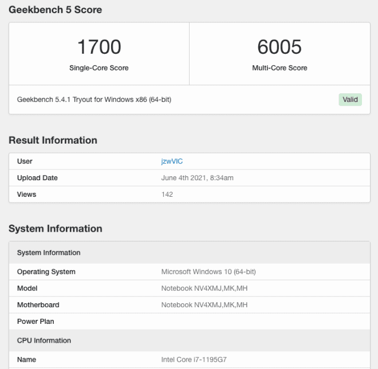Select the Multi-Core Score value 6005
378x369 pixels.
click(x=279, y=47)
